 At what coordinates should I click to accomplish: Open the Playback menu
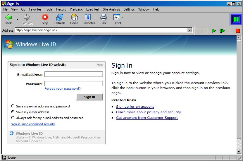[76, 9]
